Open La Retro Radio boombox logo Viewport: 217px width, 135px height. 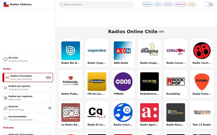click(71, 112)
